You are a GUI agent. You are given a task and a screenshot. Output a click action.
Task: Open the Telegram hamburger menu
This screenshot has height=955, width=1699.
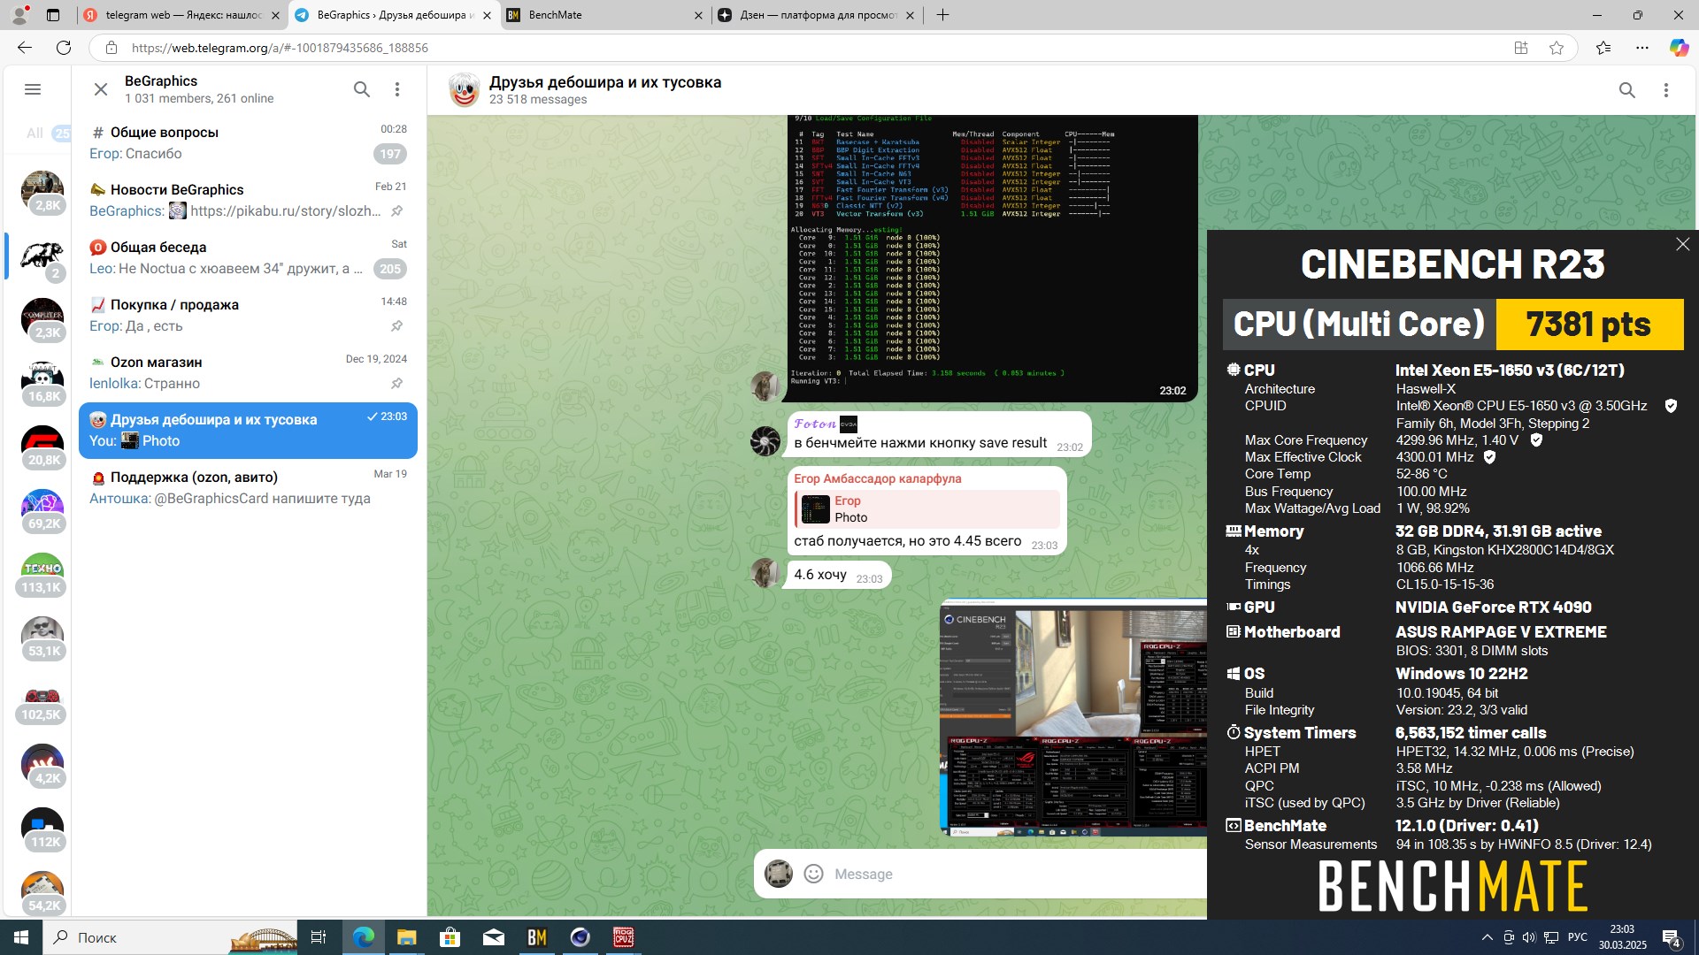(33, 89)
